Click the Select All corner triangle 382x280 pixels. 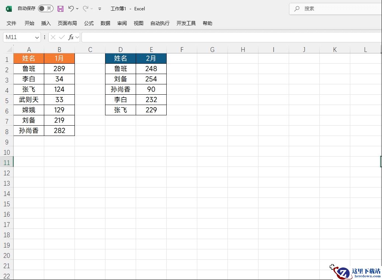point(9,49)
